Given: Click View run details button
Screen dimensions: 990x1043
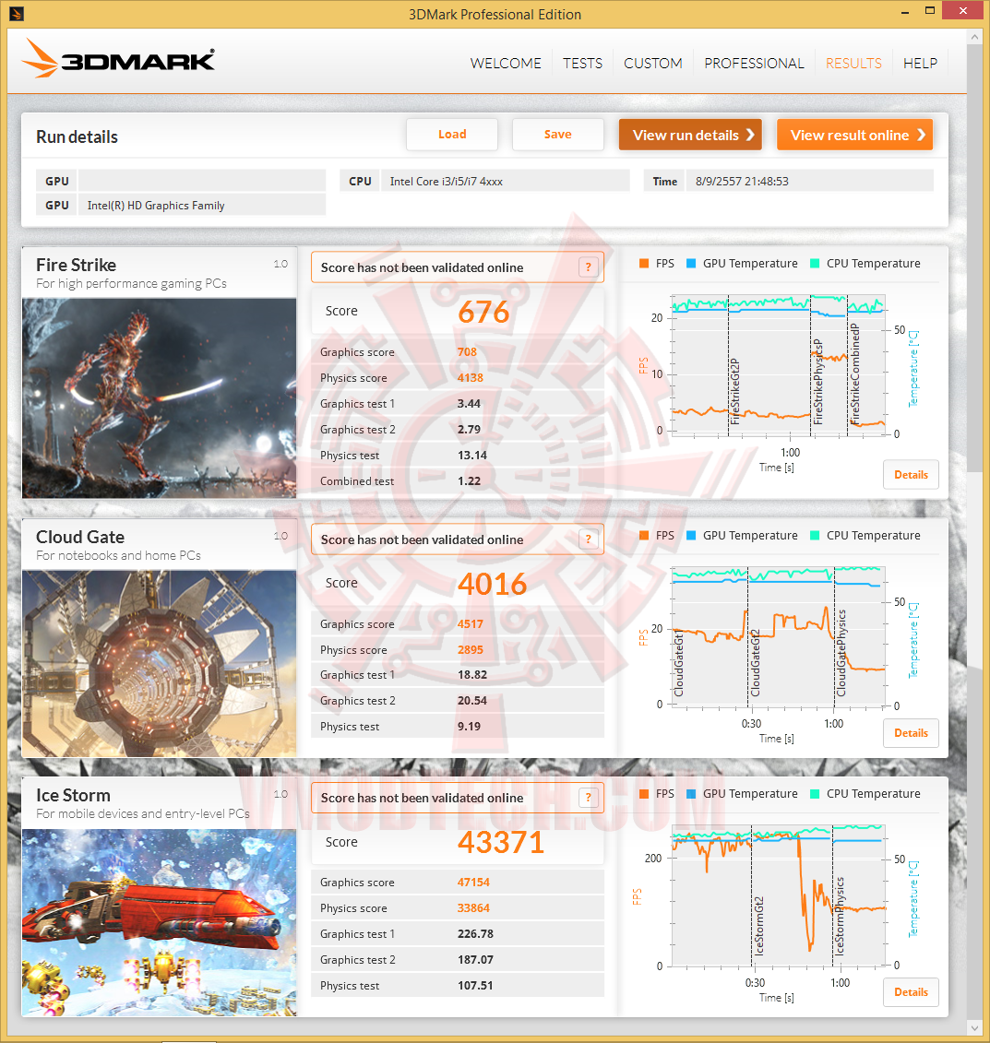Looking at the screenshot, I should click(690, 135).
